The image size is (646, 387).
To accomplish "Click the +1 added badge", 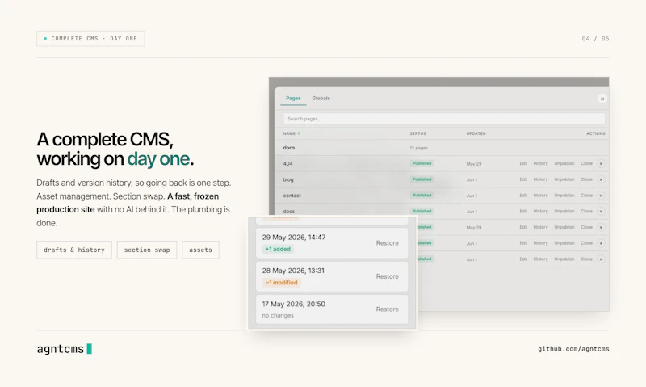I will (x=278, y=250).
